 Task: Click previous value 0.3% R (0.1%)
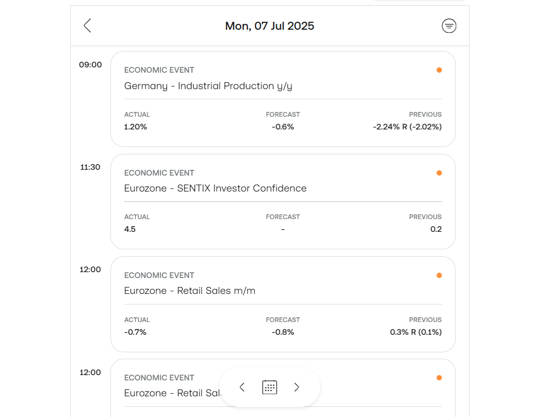pyautogui.click(x=416, y=332)
